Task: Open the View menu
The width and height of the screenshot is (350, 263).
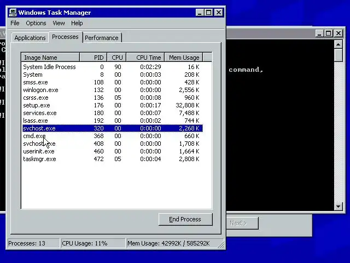Action: point(59,23)
